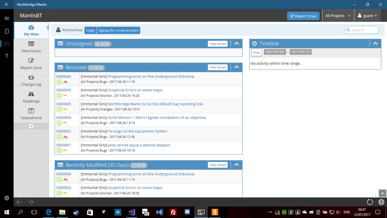
Task: Open the guest user dropdown
Action: (367, 16)
